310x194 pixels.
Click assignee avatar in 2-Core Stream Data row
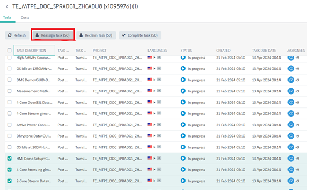291,181
